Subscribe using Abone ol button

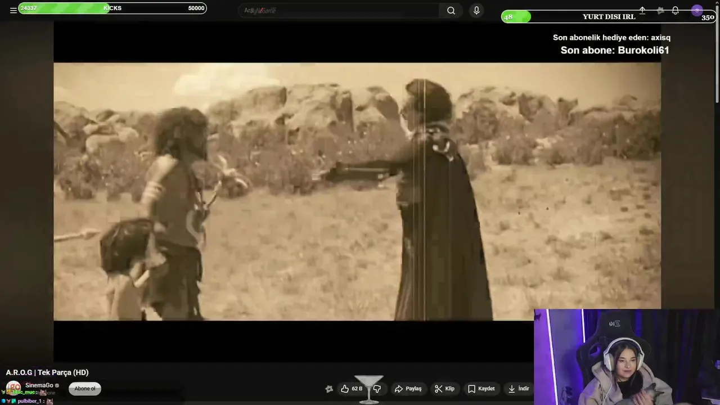click(x=85, y=389)
